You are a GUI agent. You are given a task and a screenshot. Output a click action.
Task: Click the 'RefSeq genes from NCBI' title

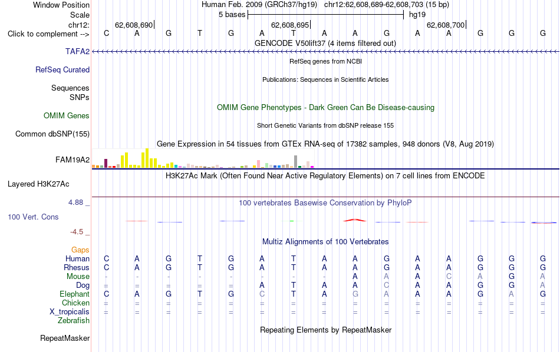click(326, 61)
